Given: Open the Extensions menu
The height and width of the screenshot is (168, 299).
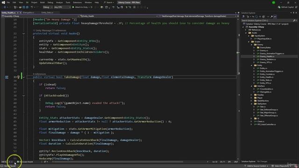Looking at the screenshot, I should (x=78, y=2).
